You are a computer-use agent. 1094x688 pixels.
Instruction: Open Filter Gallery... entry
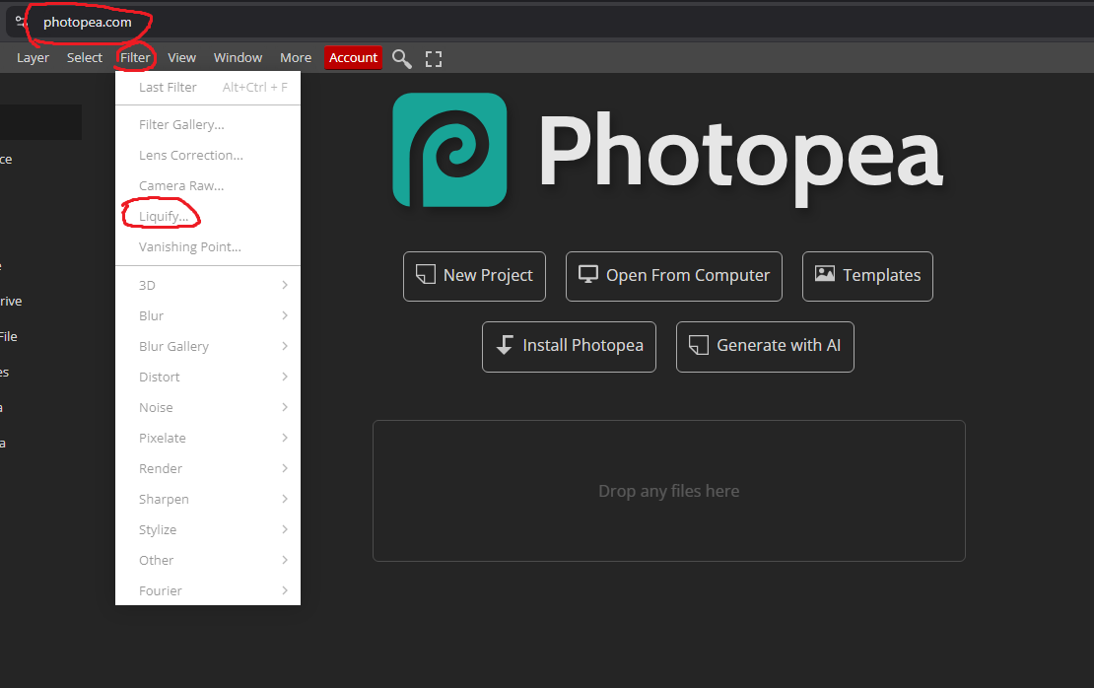[208, 125]
